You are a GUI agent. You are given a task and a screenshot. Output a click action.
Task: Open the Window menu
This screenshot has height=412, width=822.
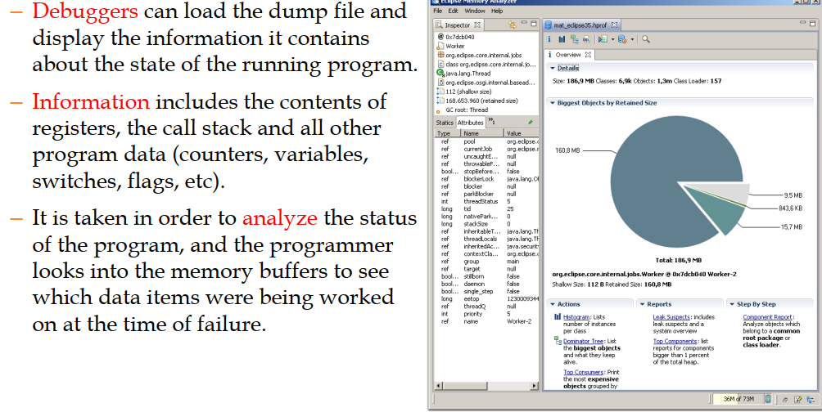tap(474, 11)
